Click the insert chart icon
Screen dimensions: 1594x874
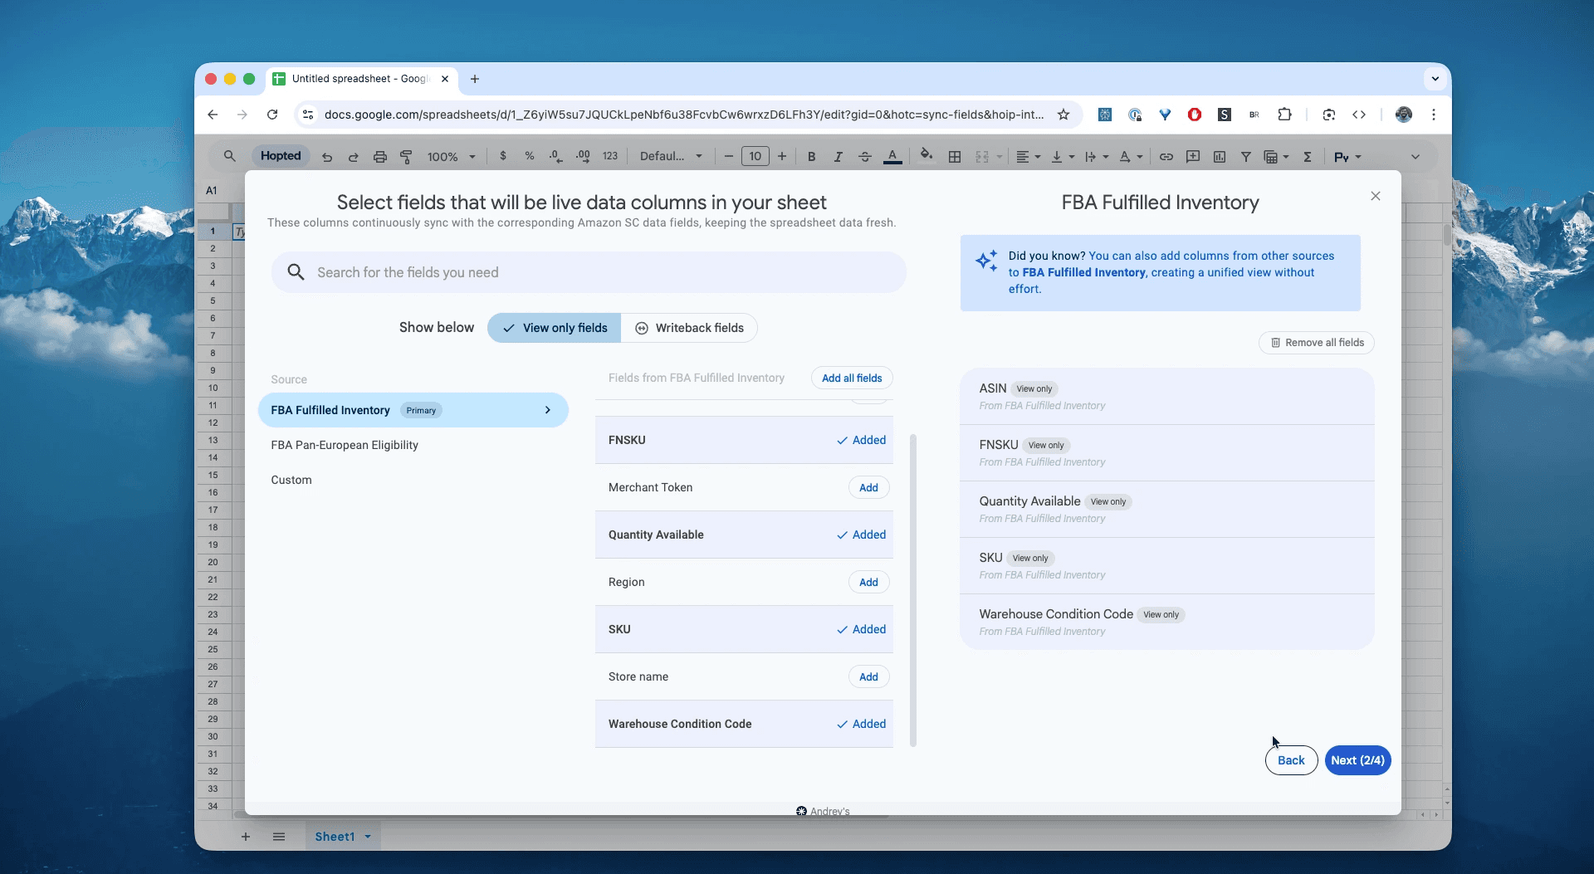1220,157
